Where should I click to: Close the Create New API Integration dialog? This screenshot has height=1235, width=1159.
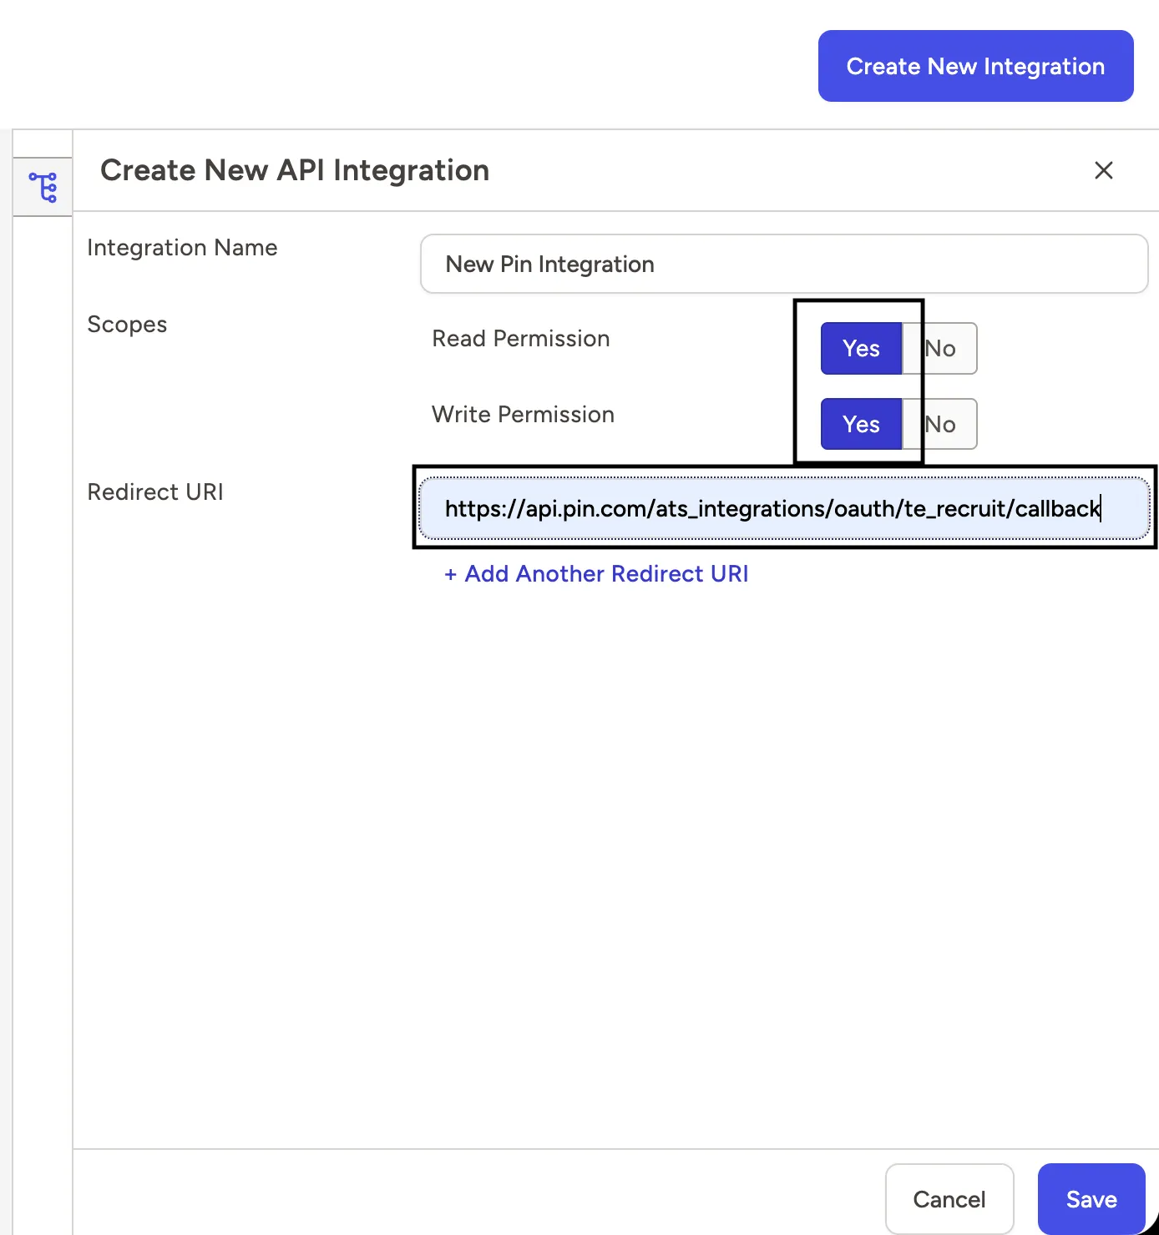click(1103, 170)
